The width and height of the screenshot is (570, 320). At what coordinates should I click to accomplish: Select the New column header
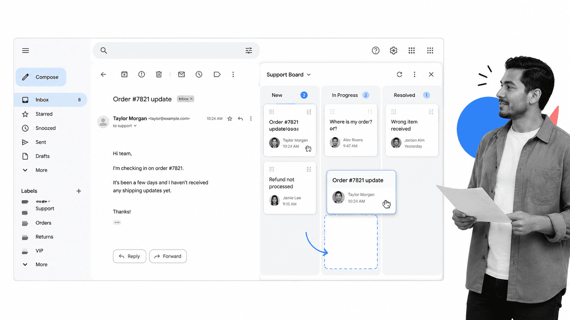pyautogui.click(x=277, y=95)
